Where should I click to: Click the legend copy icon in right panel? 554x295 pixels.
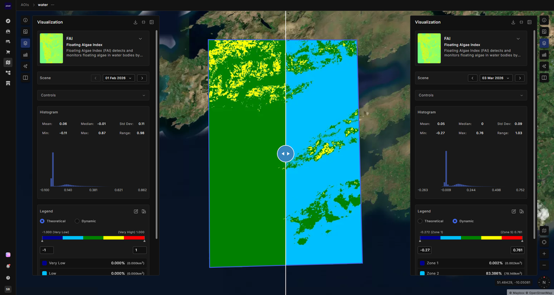tap(522, 211)
